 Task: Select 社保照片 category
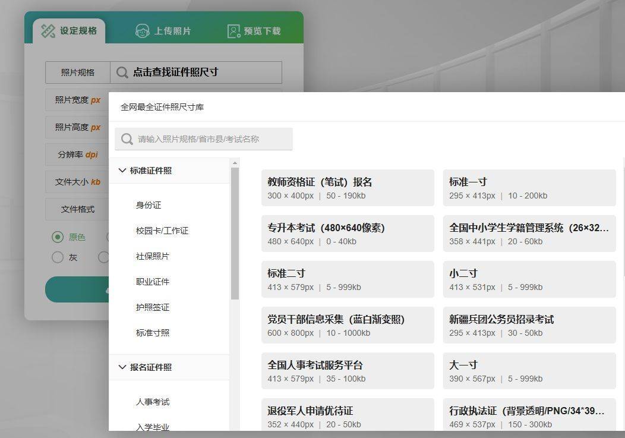pyautogui.click(x=152, y=256)
